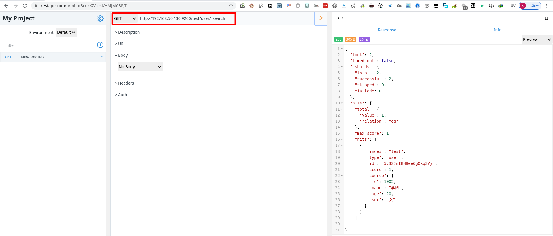The image size is (553, 236).
Task: Click the "relation": "eq" line
Action: coord(379,121)
